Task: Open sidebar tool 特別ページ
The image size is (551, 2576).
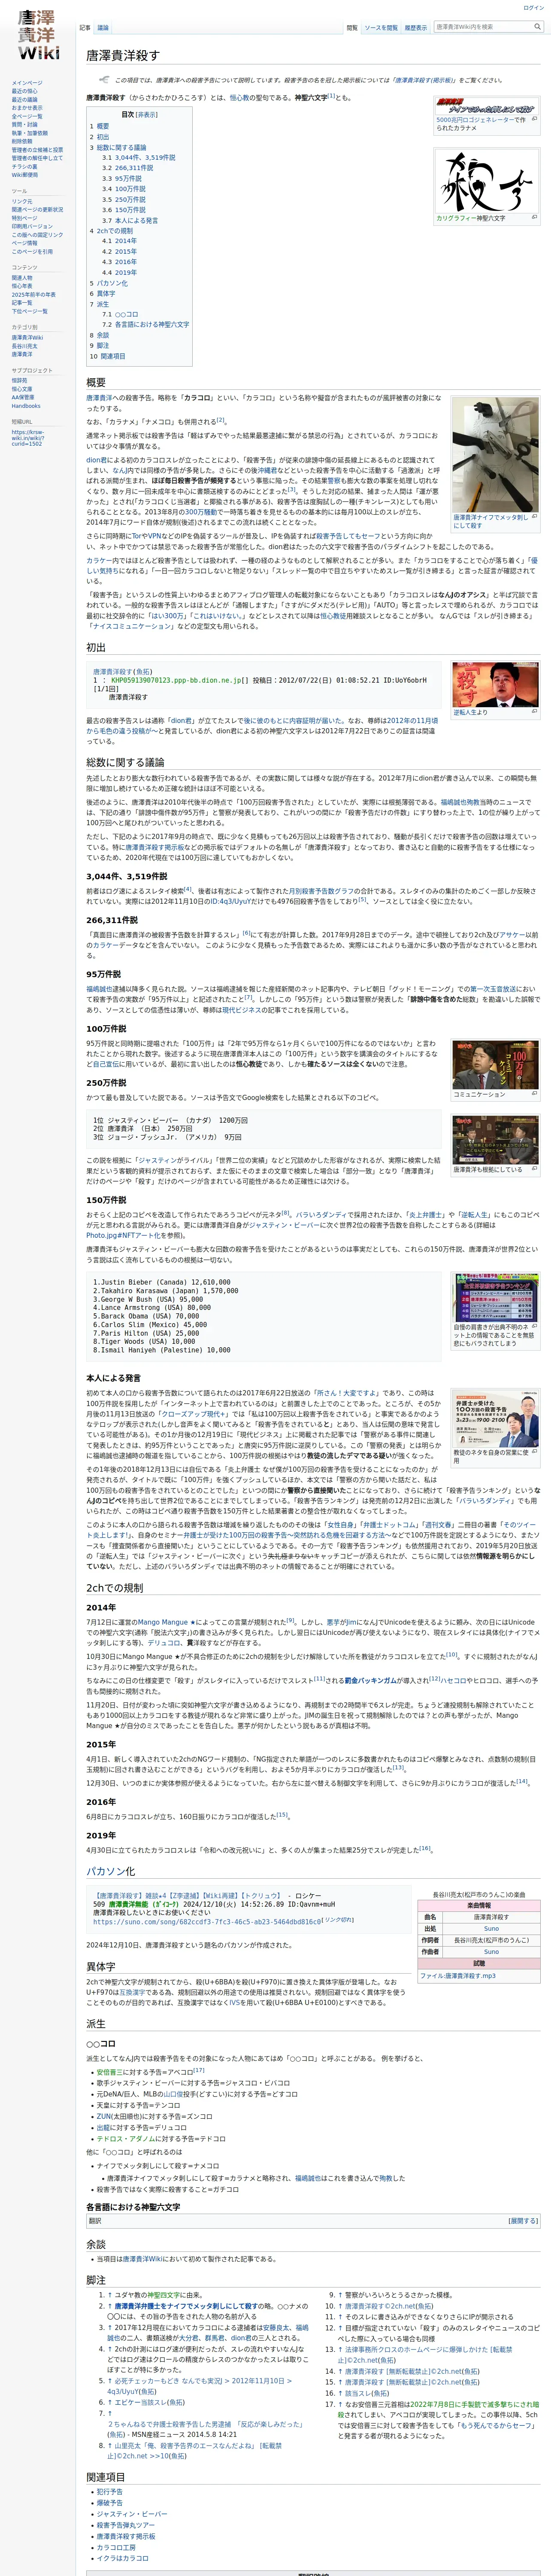Action: point(25,218)
